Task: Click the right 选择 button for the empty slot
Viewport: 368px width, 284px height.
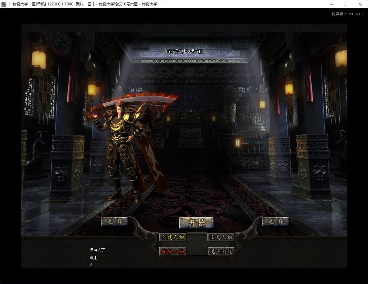Action: pos(276,222)
